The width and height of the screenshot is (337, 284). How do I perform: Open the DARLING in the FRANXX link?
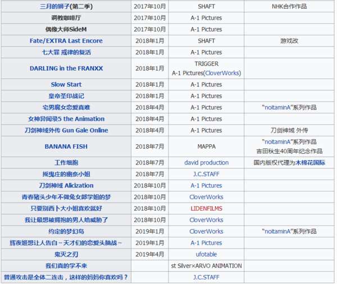point(66,68)
